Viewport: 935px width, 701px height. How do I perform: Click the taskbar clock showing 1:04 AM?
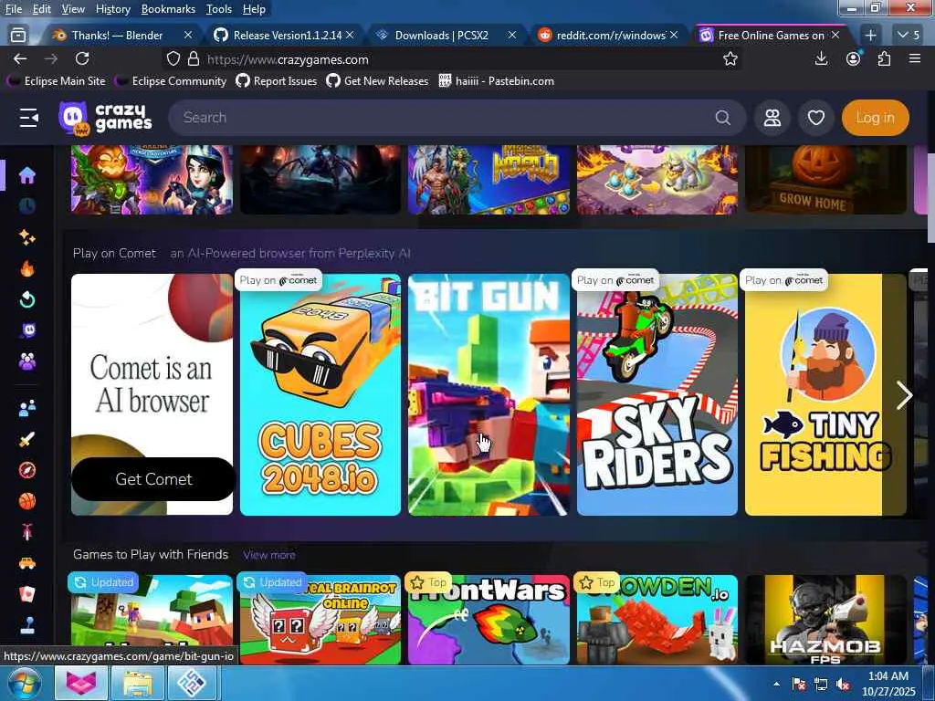coord(888,684)
